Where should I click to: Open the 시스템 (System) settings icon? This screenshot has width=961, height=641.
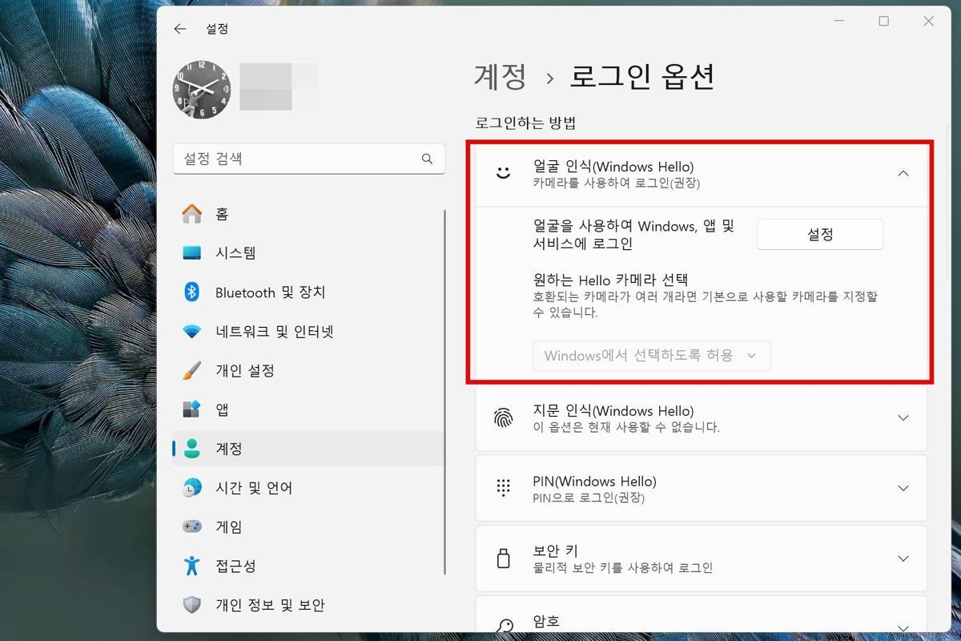coord(192,253)
